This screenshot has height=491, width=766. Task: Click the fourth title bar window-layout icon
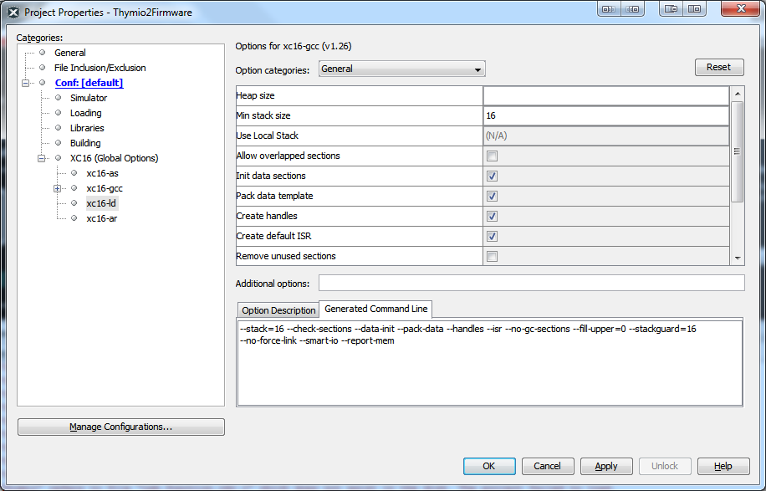point(694,9)
